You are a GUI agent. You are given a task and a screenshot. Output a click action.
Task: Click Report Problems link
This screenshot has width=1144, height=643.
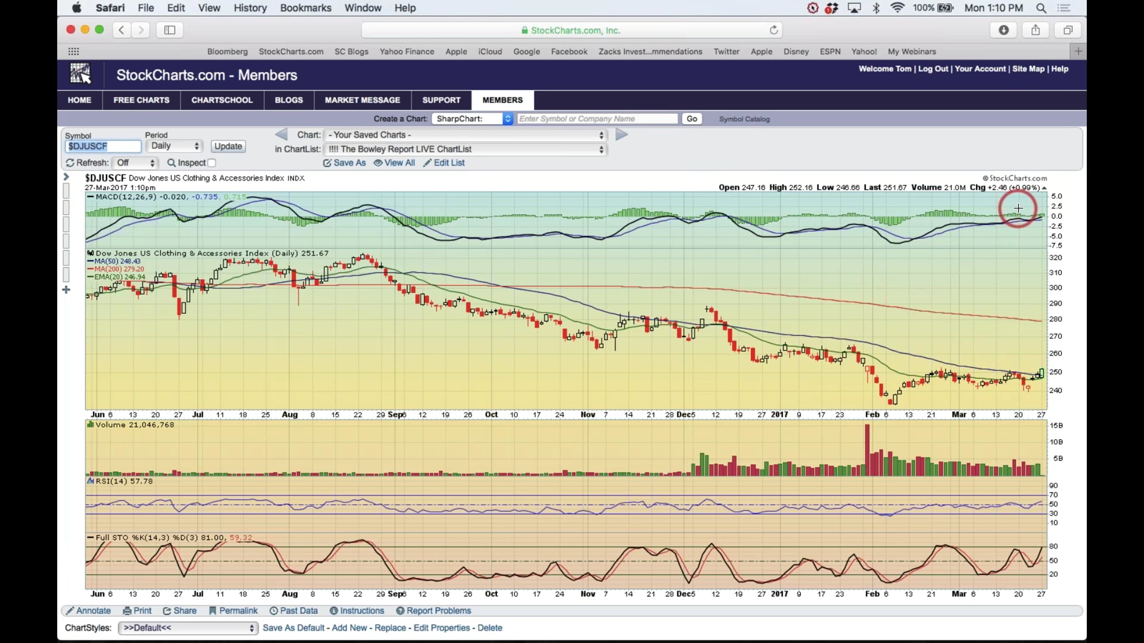point(434,611)
